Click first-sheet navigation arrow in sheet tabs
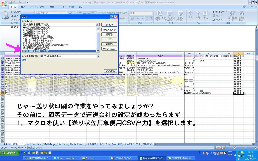The height and width of the screenshot is (161, 258). (x=2, y=144)
